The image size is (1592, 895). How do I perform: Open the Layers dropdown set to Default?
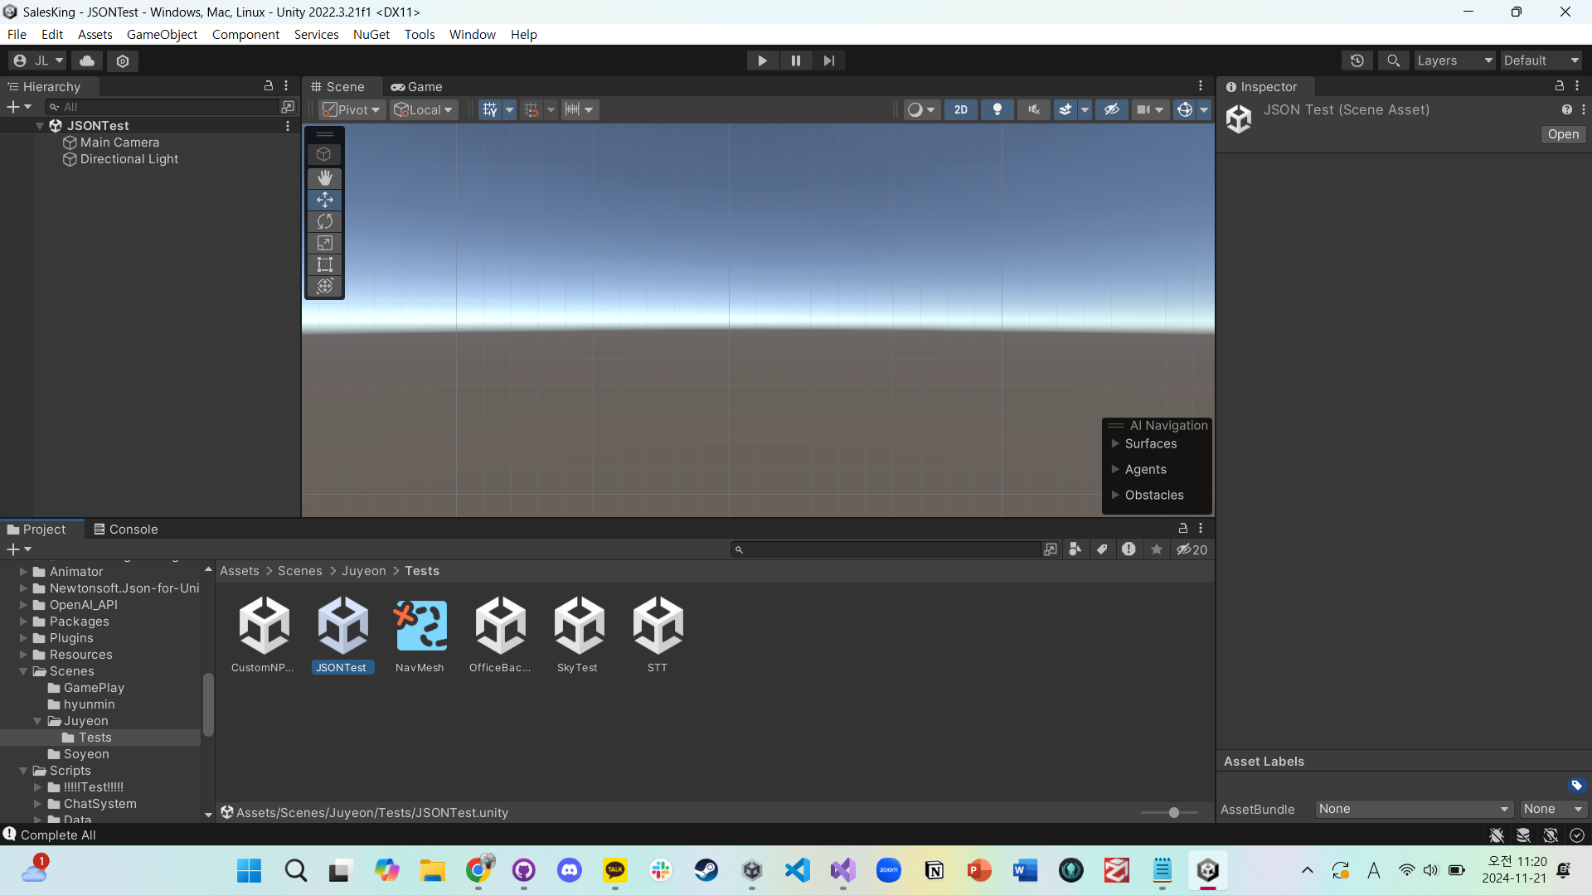click(x=1454, y=60)
